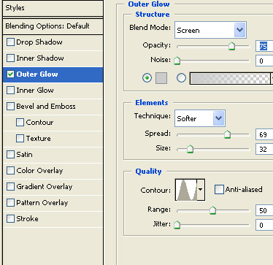Tick the Texture sub-option checkbox
This screenshot has width=273, height=265.
pyautogui.click(x=20, y=138)
